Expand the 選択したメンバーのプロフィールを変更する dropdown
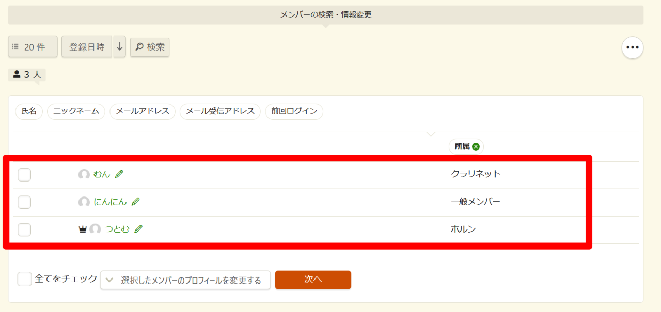The height and width of the screenshot is (312, 661). [185, 280]
